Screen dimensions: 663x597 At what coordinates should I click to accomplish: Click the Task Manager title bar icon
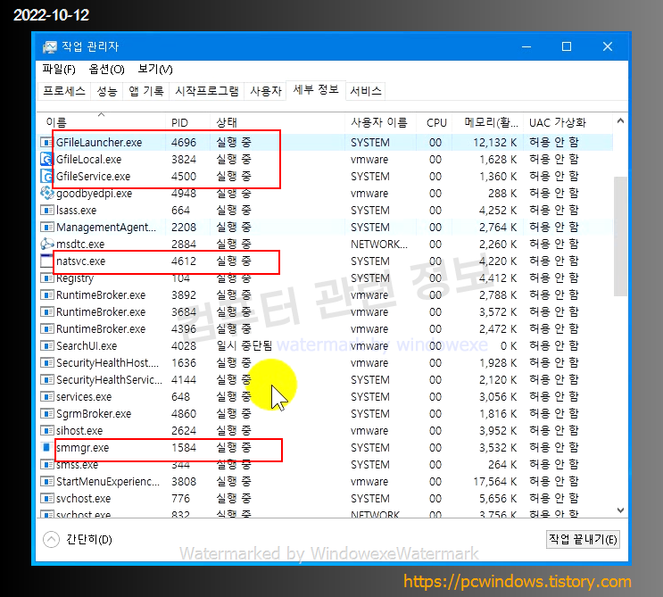pyautogui.click(x=49, y=47)
